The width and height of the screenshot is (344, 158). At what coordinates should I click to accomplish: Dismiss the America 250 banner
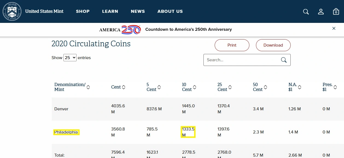[334, 28]
